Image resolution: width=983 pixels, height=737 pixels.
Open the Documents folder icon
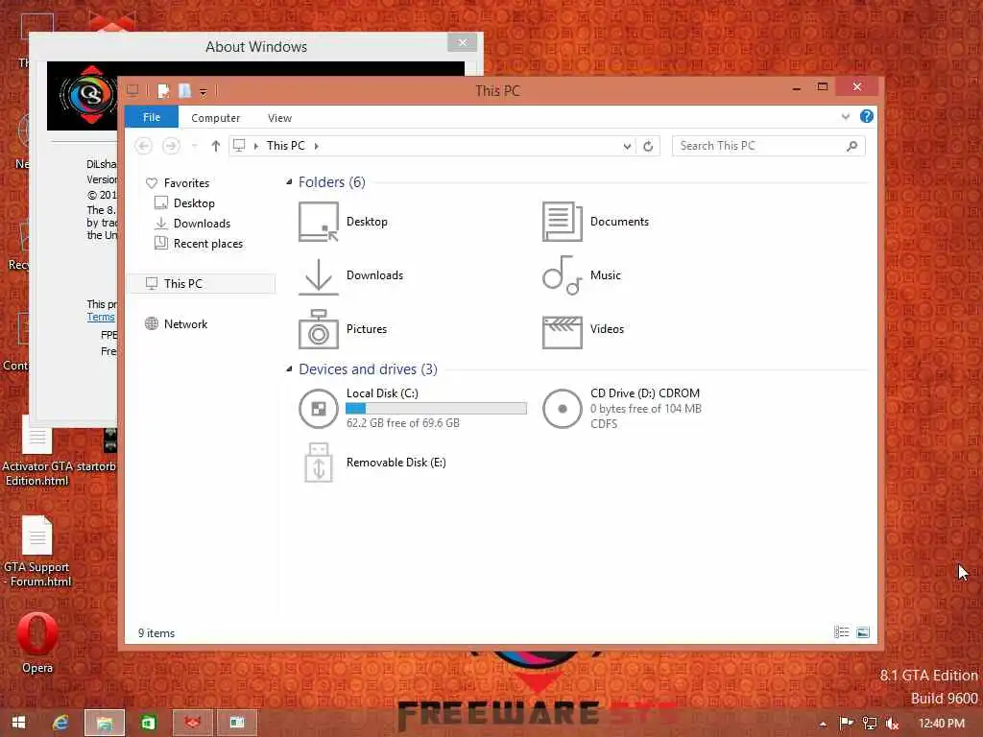click(562, 222)
